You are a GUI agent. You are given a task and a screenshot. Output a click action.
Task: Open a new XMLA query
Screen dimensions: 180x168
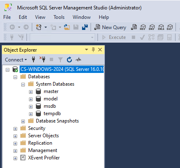[x=161, y=27]
